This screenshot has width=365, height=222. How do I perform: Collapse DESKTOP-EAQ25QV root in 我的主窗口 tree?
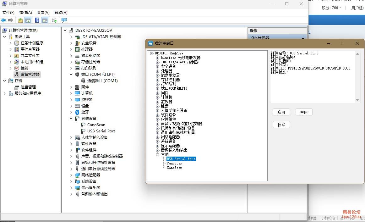[x=151, y=53]
